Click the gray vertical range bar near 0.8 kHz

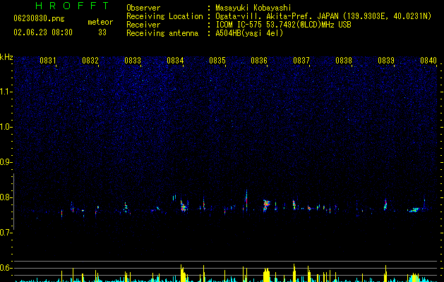coord(13,202)
